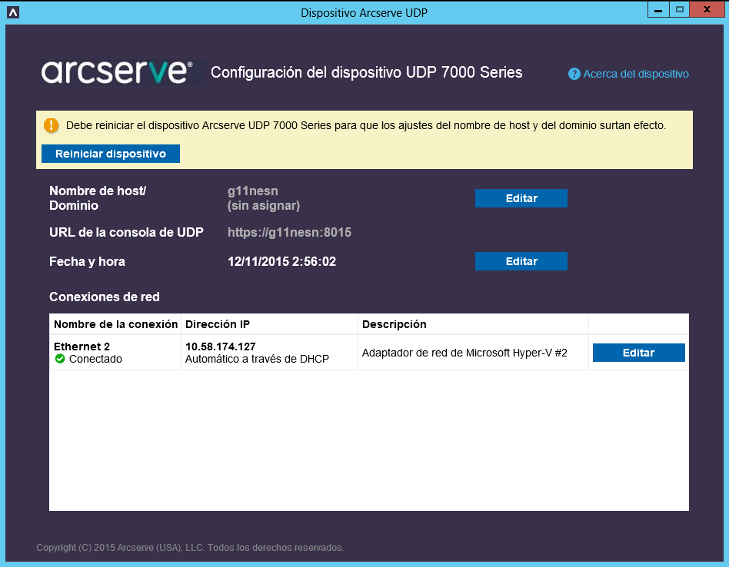Click the Conectado status text
The height and width of the screenshot is (567, 729).
pos(95,359)
